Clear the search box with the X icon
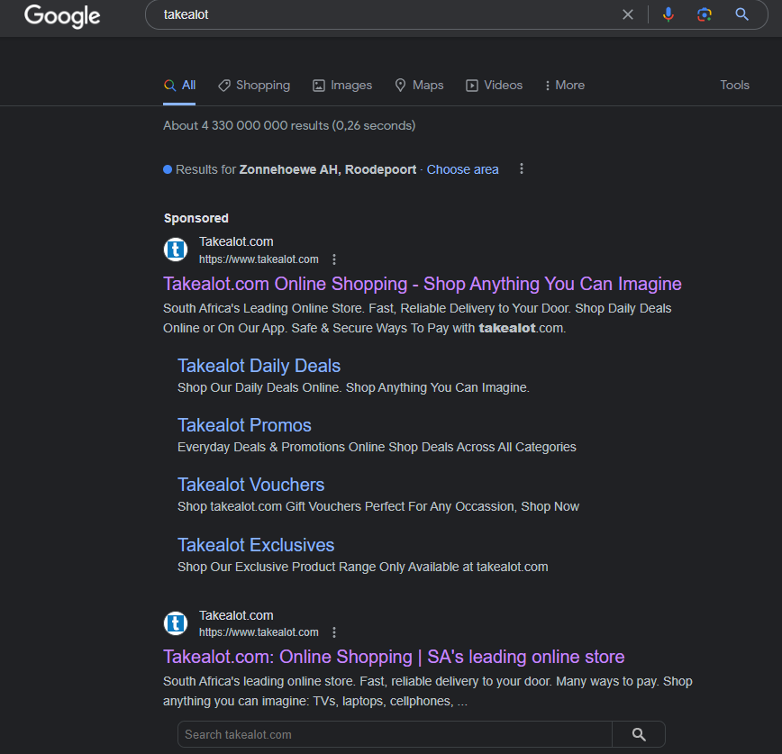The width and height of the screenshot is (782, 754). (x=627, y=14)
